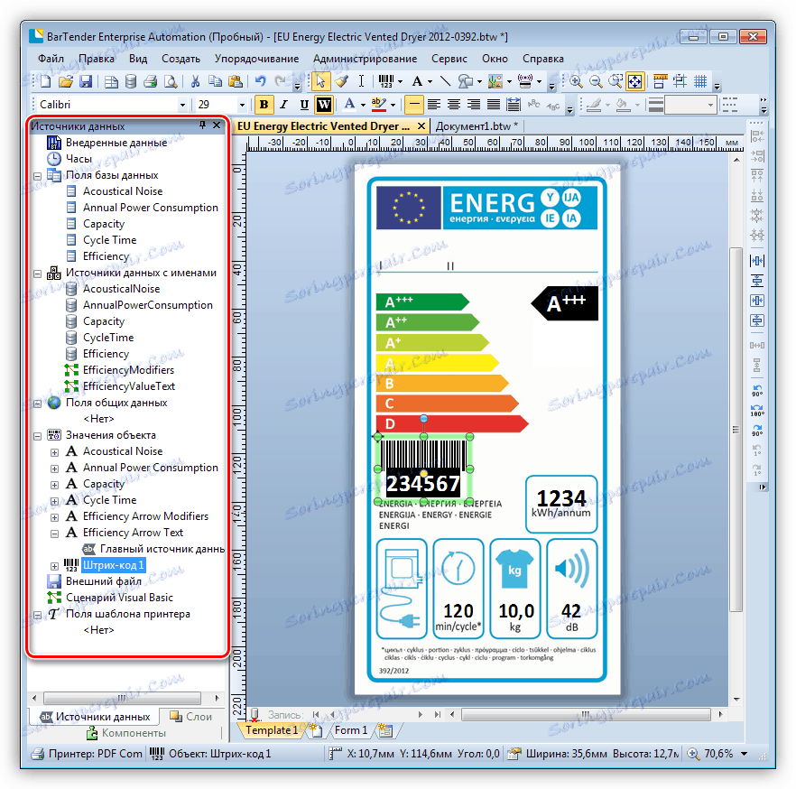Click the Zoom In magnifier icon
The image size is (796, 789).
(x=575, y=82)
